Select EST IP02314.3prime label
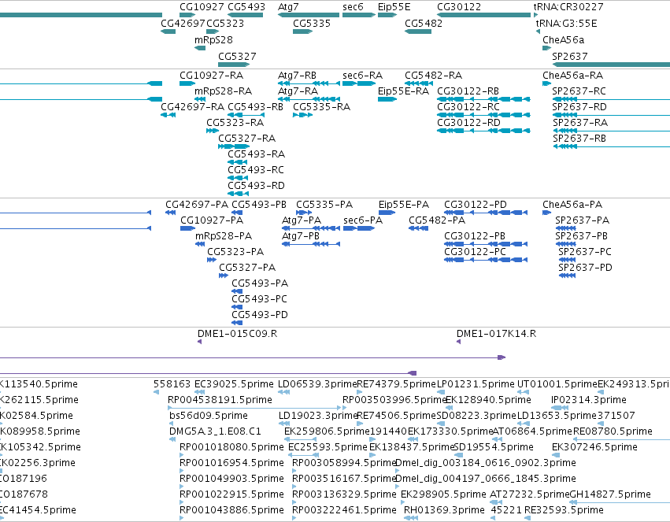Screen dimensions: 670x522 (x=588, y=400)
